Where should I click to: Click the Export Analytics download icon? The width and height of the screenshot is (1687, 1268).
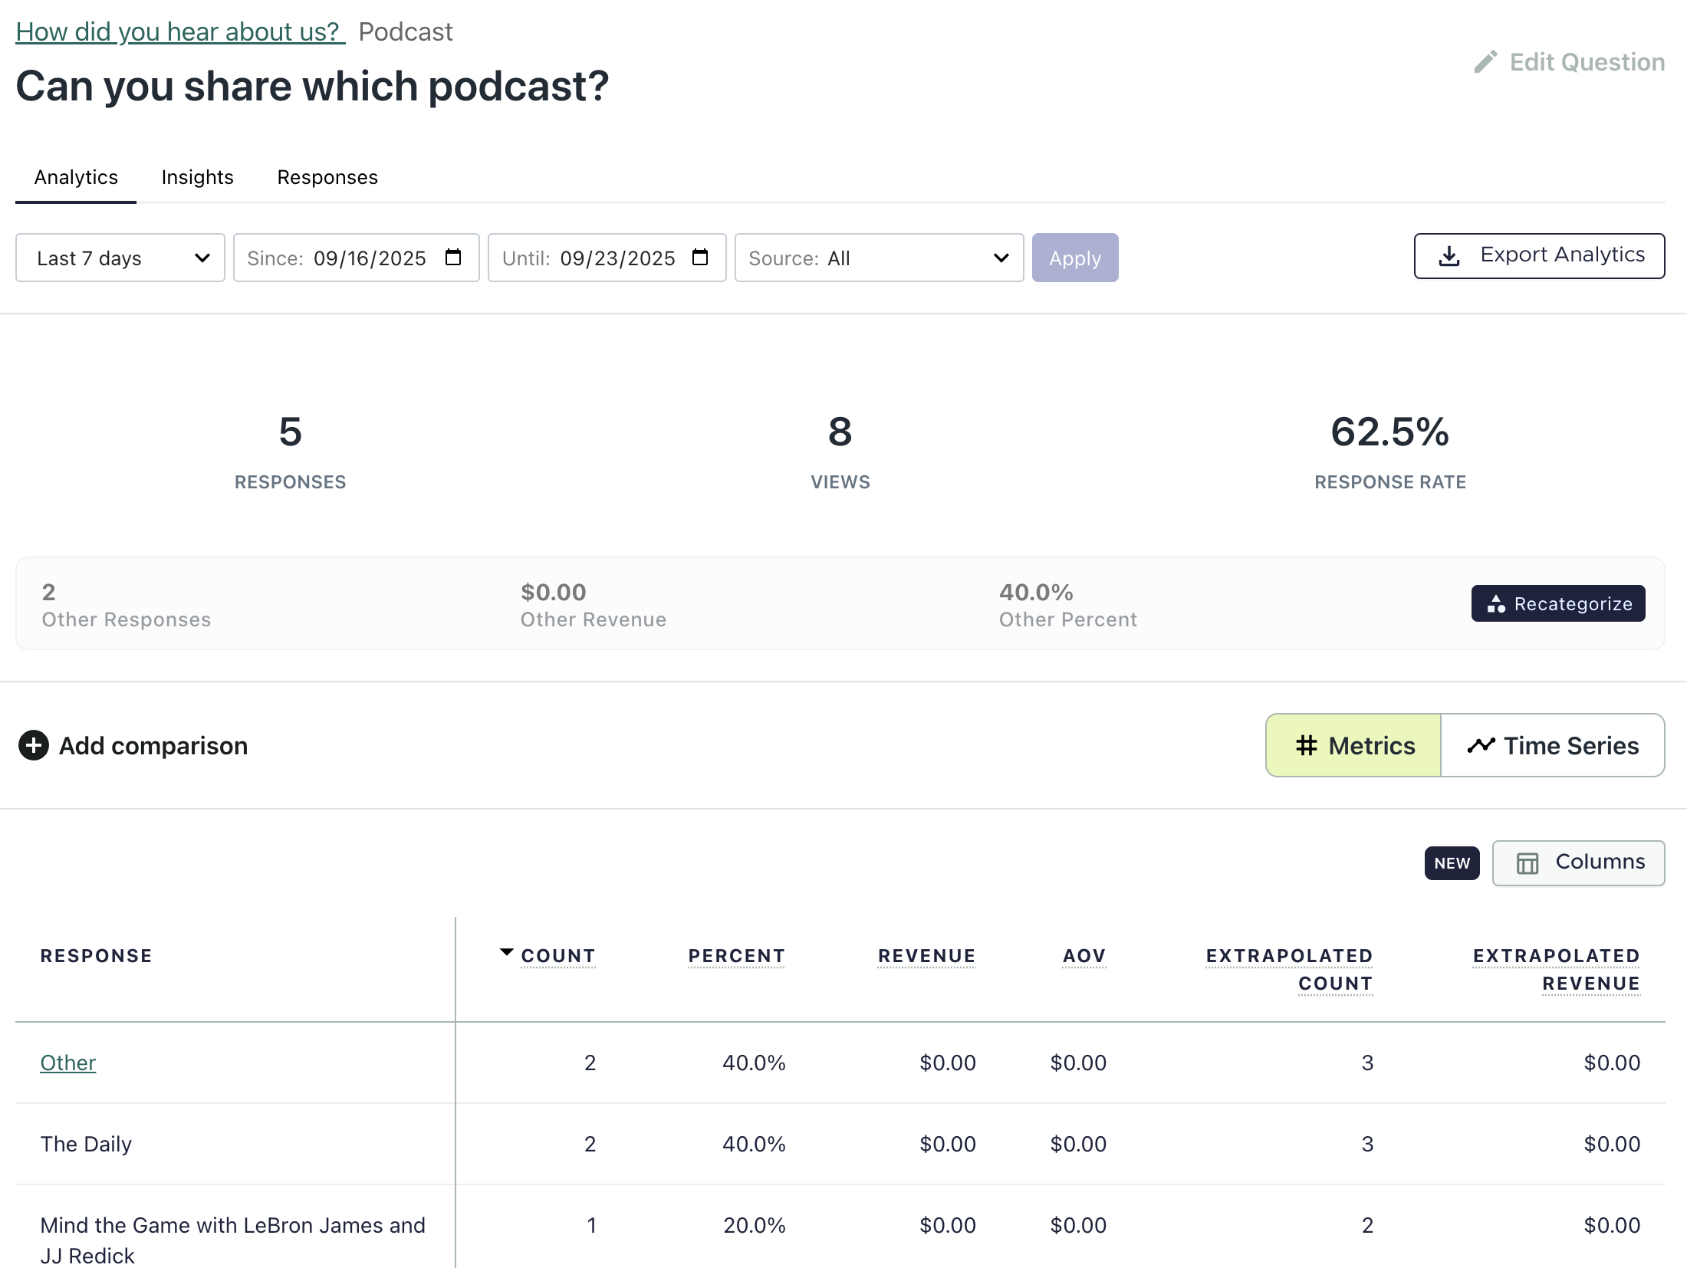tap(1449, 256)
